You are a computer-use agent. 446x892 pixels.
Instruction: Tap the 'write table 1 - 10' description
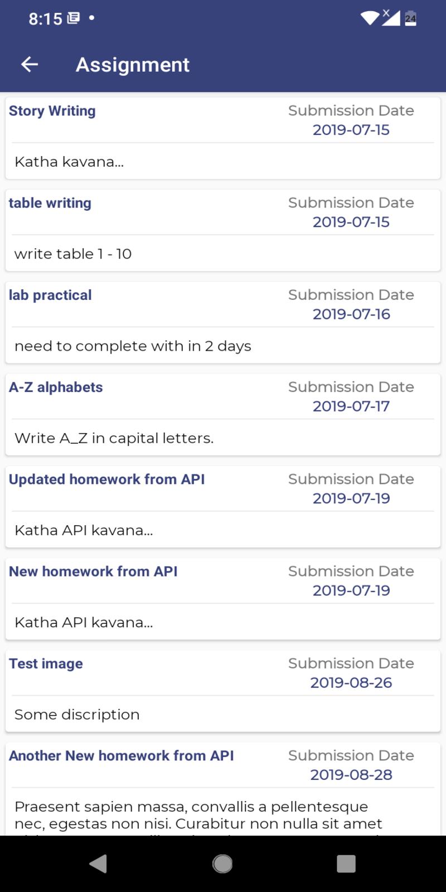(73, 254)
